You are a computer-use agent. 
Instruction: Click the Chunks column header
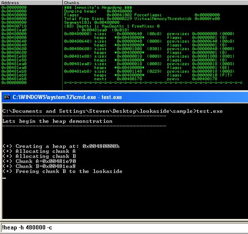click(155, 3)
